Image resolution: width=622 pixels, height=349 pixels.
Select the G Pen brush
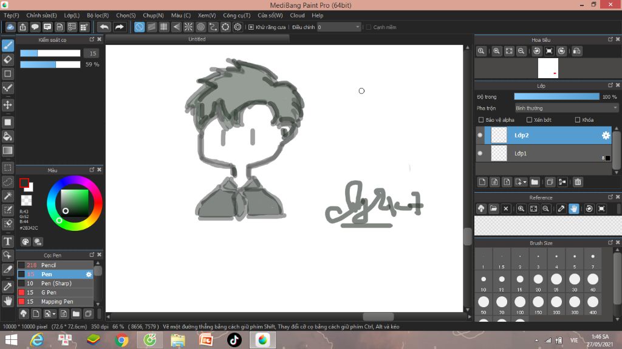tap(55, 293)
